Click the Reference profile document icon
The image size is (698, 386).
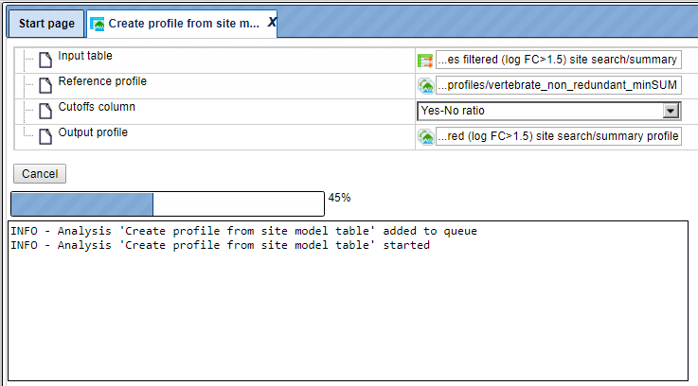pyautogui.click(x=45, y=85)
